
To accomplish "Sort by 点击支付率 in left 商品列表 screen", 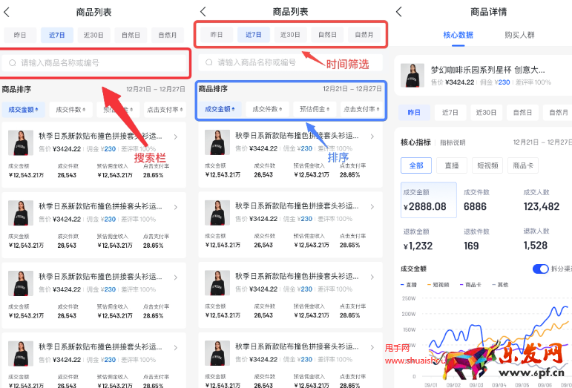I will point(165,109).
